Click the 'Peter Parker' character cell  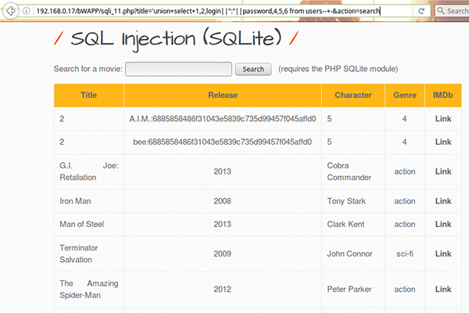(353, 290)
